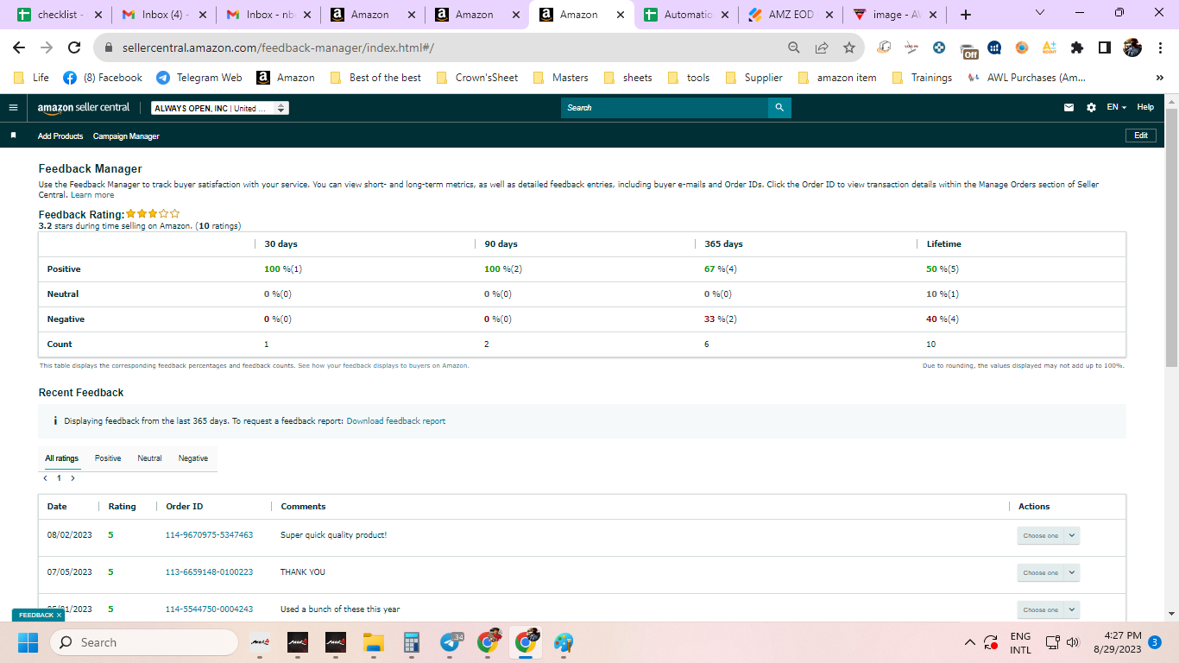Switch to the Neutral ratings tab
The image size is (1179, 663).
tap(149, 458)
